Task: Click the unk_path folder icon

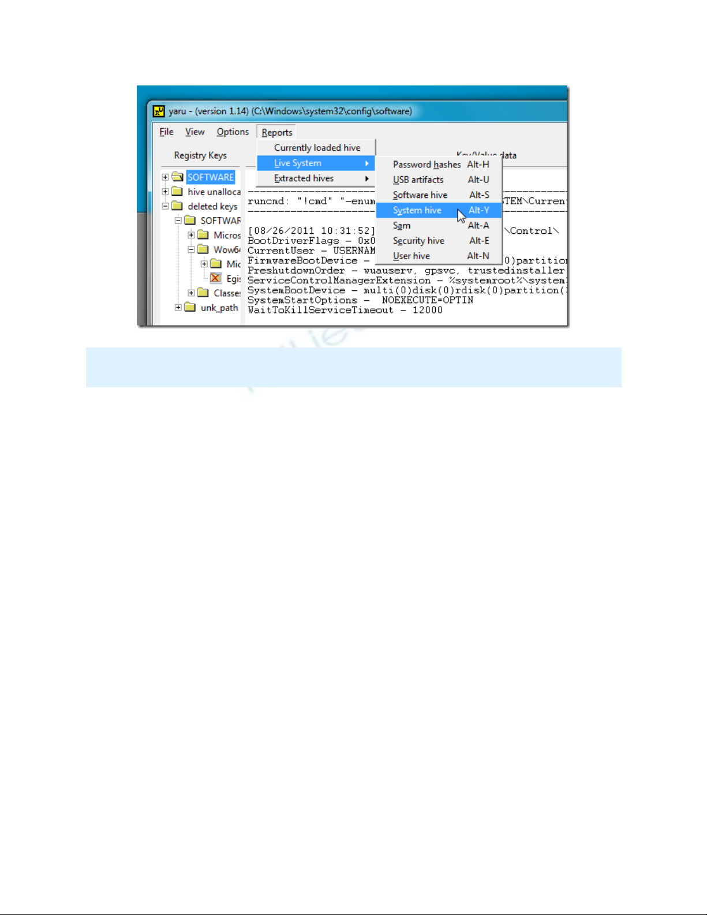Action: tap(190, 307)
